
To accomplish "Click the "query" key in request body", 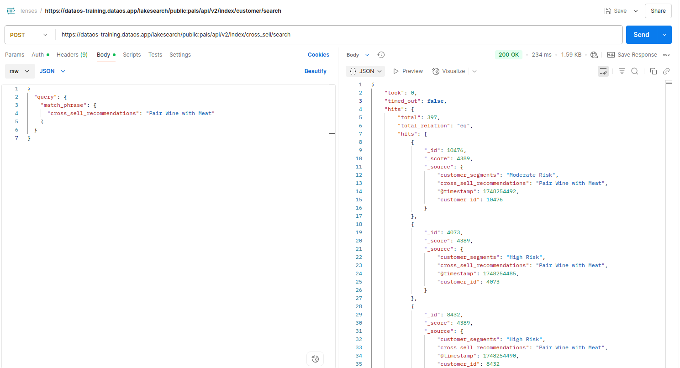I will tap(46, 97).
